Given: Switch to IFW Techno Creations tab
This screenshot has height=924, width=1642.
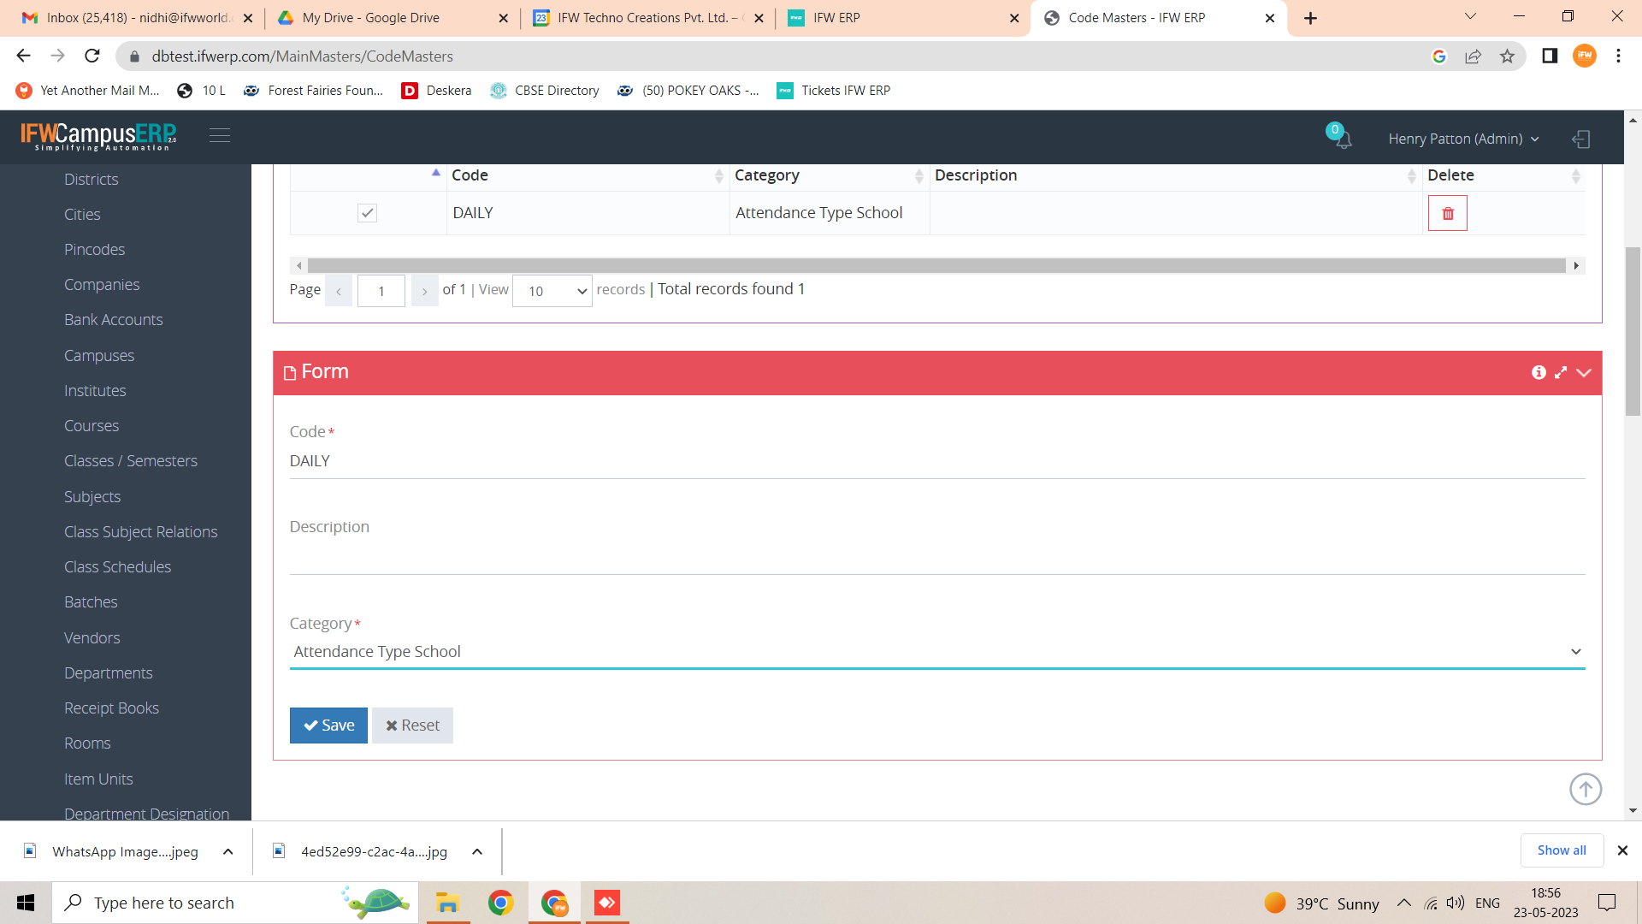Looking at the screenshot, I should 647,18.
